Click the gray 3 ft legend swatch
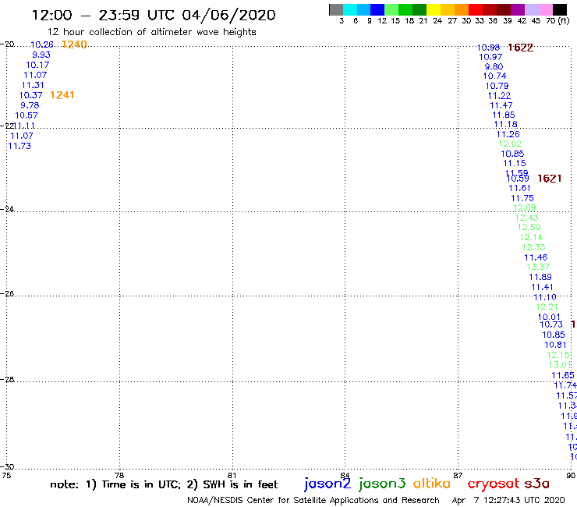Image resolution: width=577 pixels, height=507 pixels. point(336,9)
